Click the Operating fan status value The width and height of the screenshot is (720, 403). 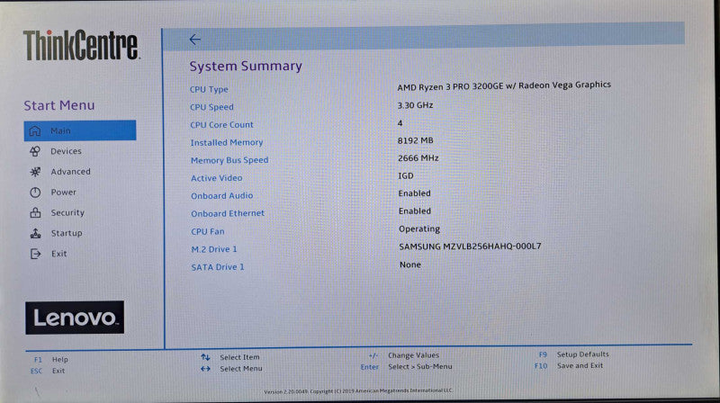[x=419, y=229]
